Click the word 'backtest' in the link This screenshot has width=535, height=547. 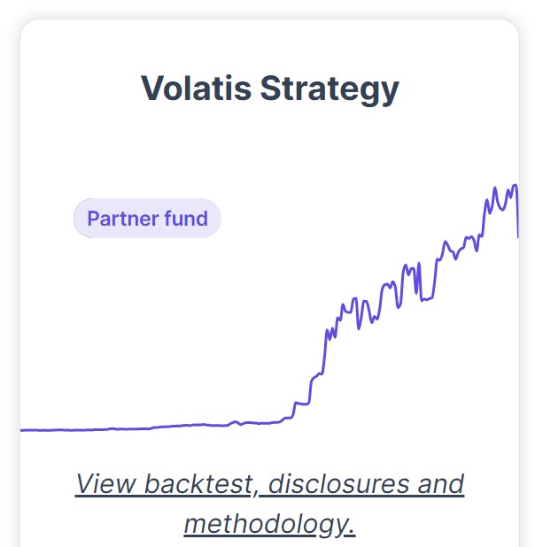(x=198, y=484)
